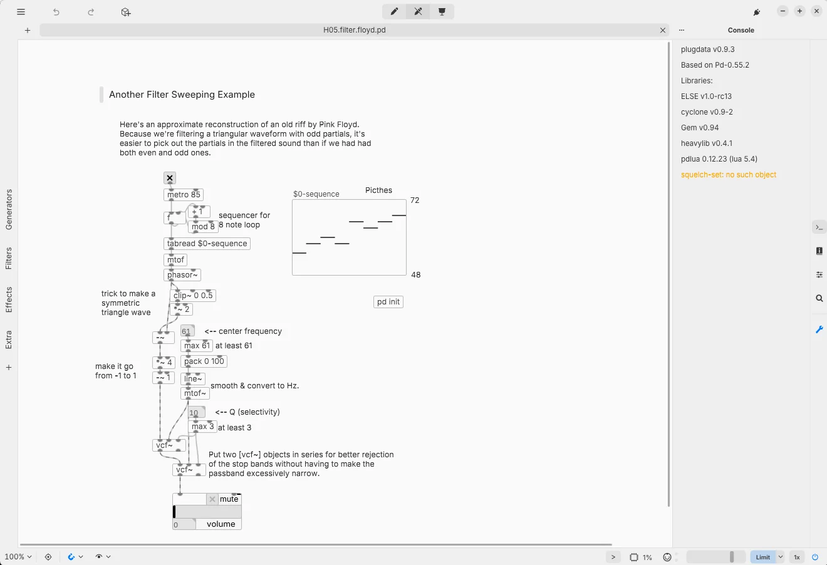Screen dimensions: 827x565
Task: Toggle the metro on/off toggle box
Action: (170, 178)
